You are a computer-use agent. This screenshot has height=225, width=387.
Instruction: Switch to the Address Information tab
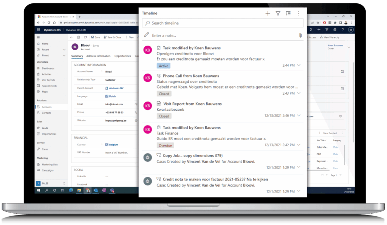point(98,56)
